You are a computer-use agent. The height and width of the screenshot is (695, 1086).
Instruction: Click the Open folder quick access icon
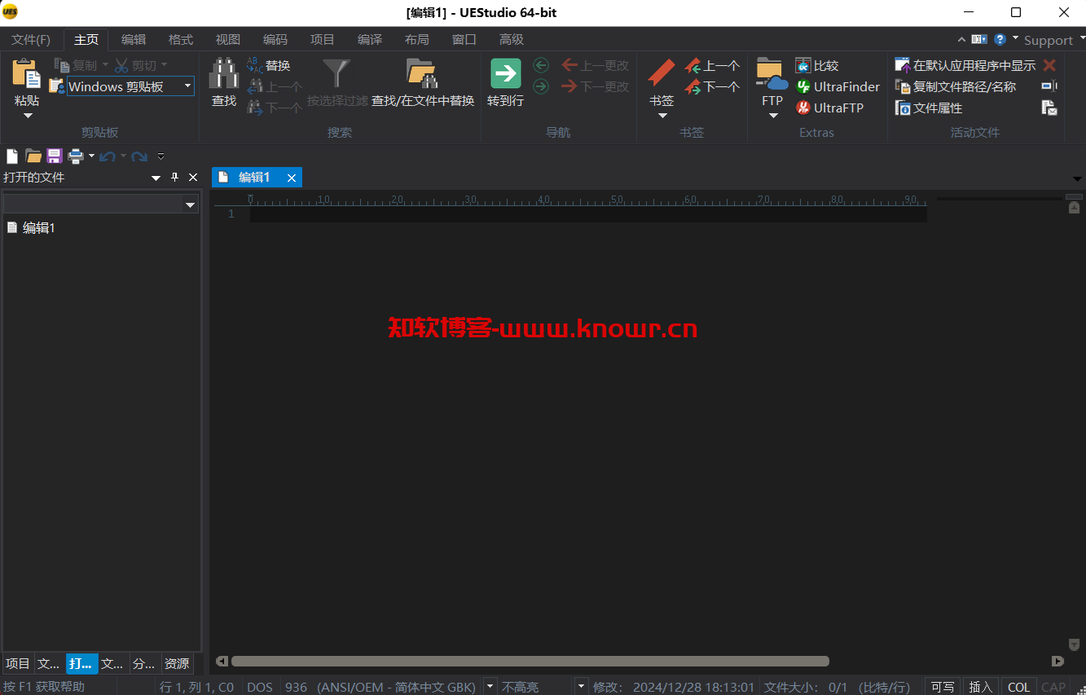(33, 156)
